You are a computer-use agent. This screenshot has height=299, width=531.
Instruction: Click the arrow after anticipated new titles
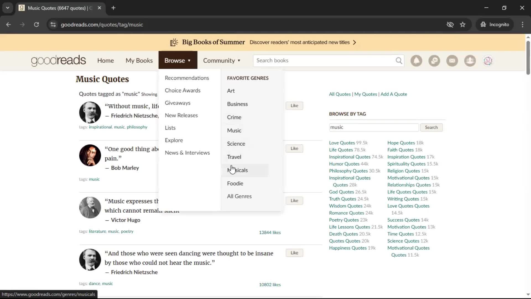click(x=355, y=42)
